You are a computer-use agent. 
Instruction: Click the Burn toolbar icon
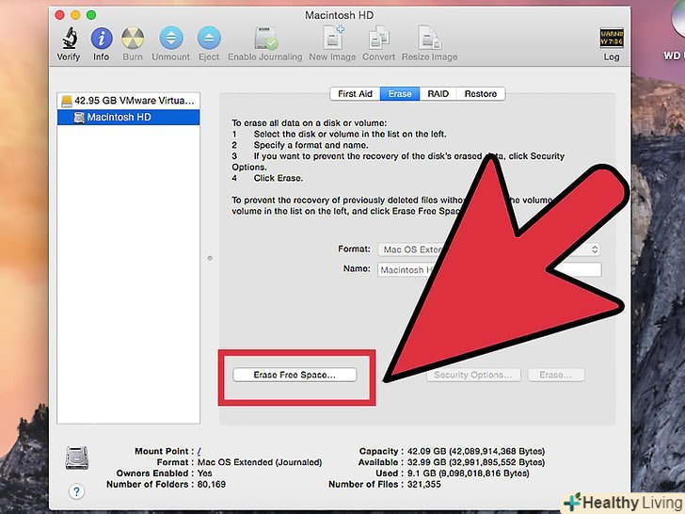(133, 39)
